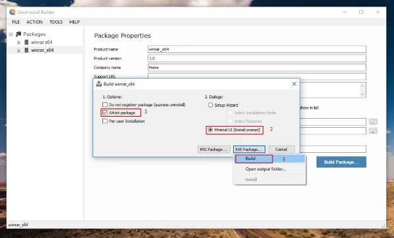The height and width of the screenshot is (238, 394).
Task: Enable Do not register package checkbox
Action: 105,105
